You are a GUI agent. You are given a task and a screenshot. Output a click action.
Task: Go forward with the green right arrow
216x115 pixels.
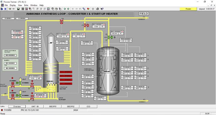(68, 9)
